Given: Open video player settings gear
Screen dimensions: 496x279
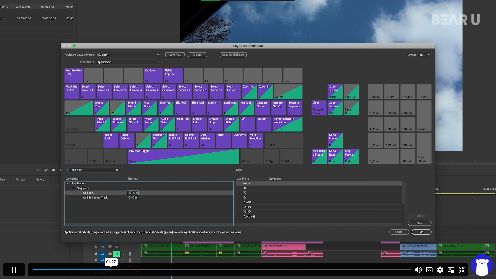Looking at the screenshot, I should coord(440,270).
